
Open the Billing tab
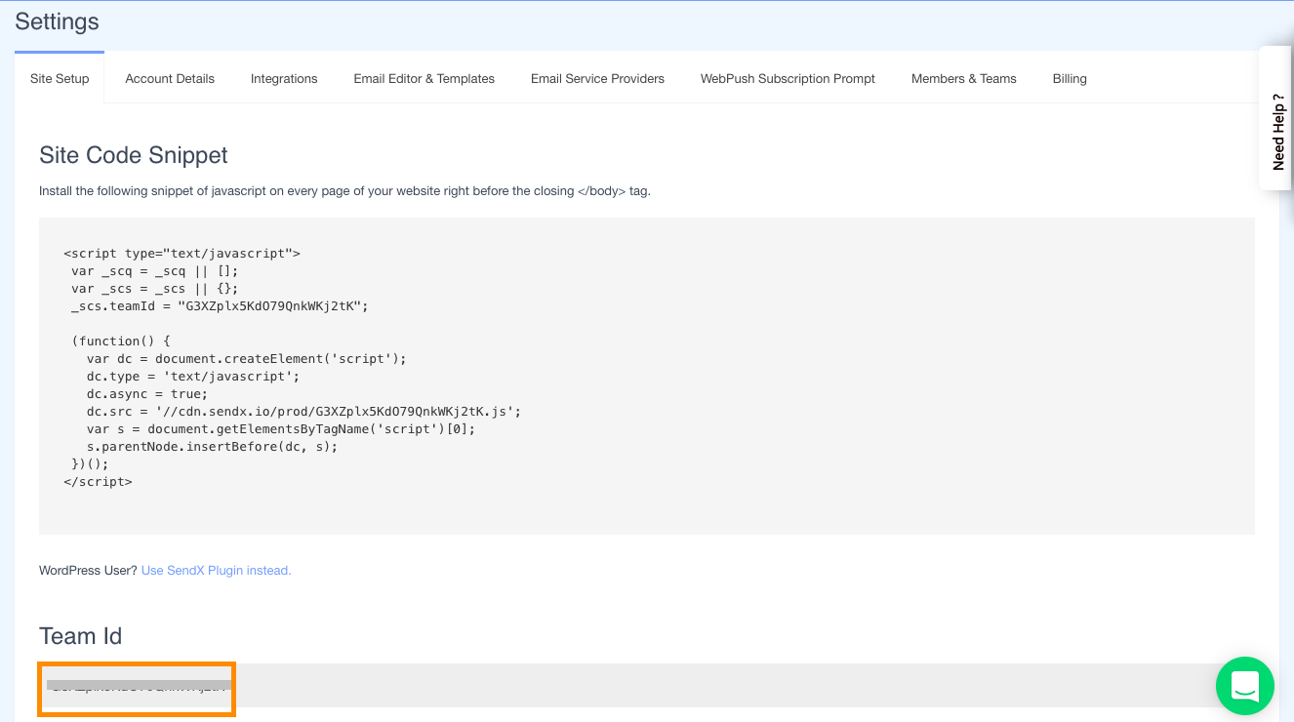[1070, 78]
